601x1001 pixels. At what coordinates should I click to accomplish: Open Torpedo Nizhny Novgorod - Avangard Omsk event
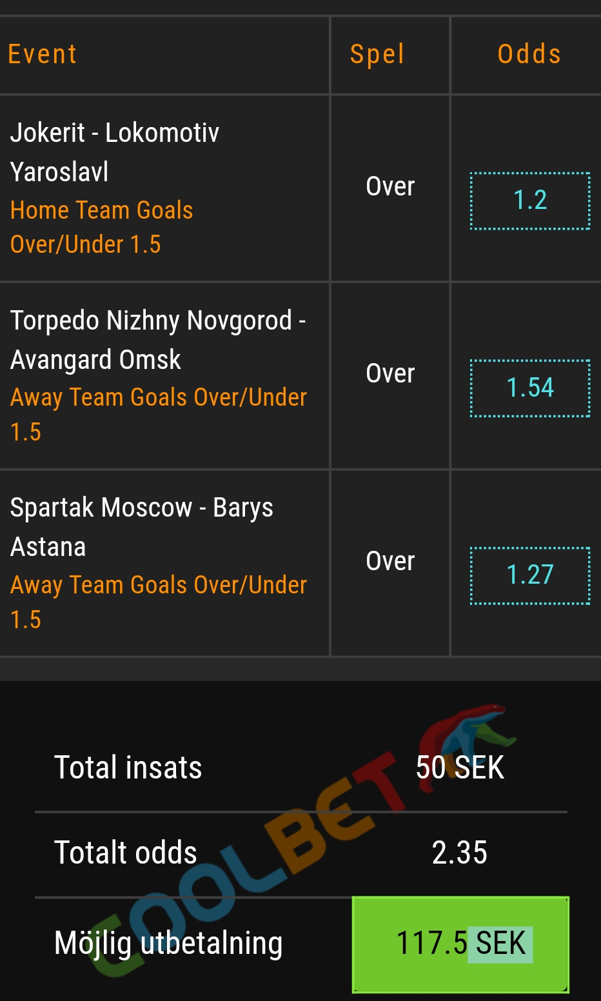pos(158,340)
